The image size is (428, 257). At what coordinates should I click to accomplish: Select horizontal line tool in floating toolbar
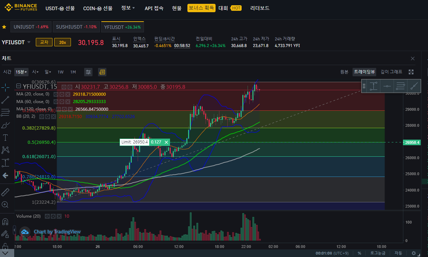tap(387, 86)
